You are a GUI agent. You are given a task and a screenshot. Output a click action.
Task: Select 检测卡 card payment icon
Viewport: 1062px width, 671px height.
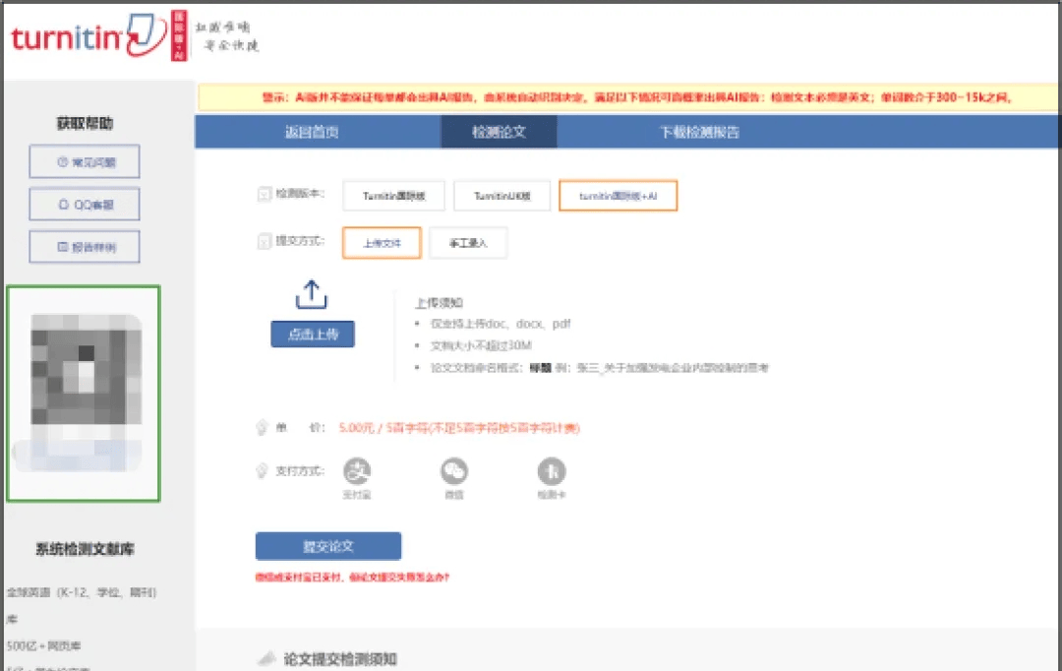(x=552, y=471)
